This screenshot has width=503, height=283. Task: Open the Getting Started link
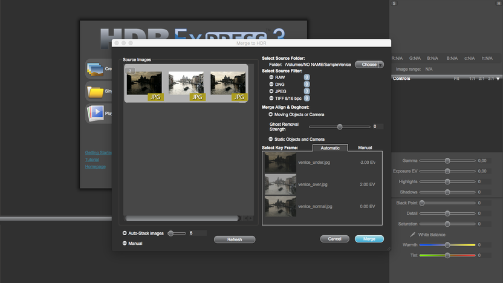[98, 153]
